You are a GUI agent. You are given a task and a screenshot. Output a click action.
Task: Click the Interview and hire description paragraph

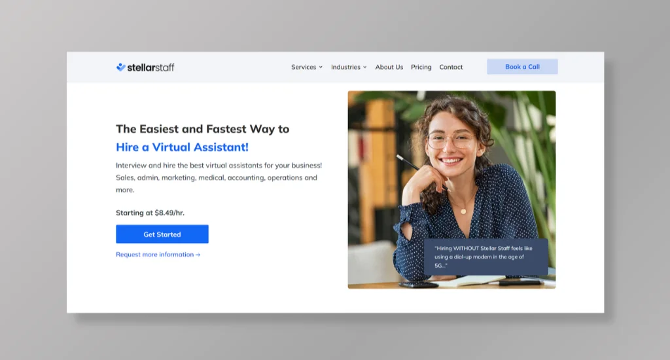click(219, 177)
